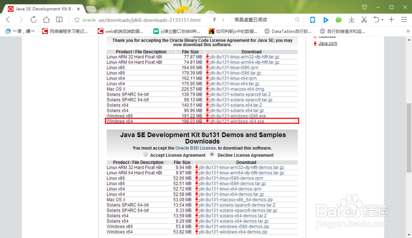
Task: Click the scrollbar down arrow
Action: (409, 234)
